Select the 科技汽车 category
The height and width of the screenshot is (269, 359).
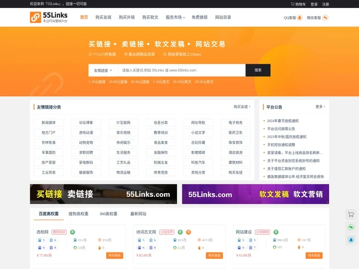point(198,162)
